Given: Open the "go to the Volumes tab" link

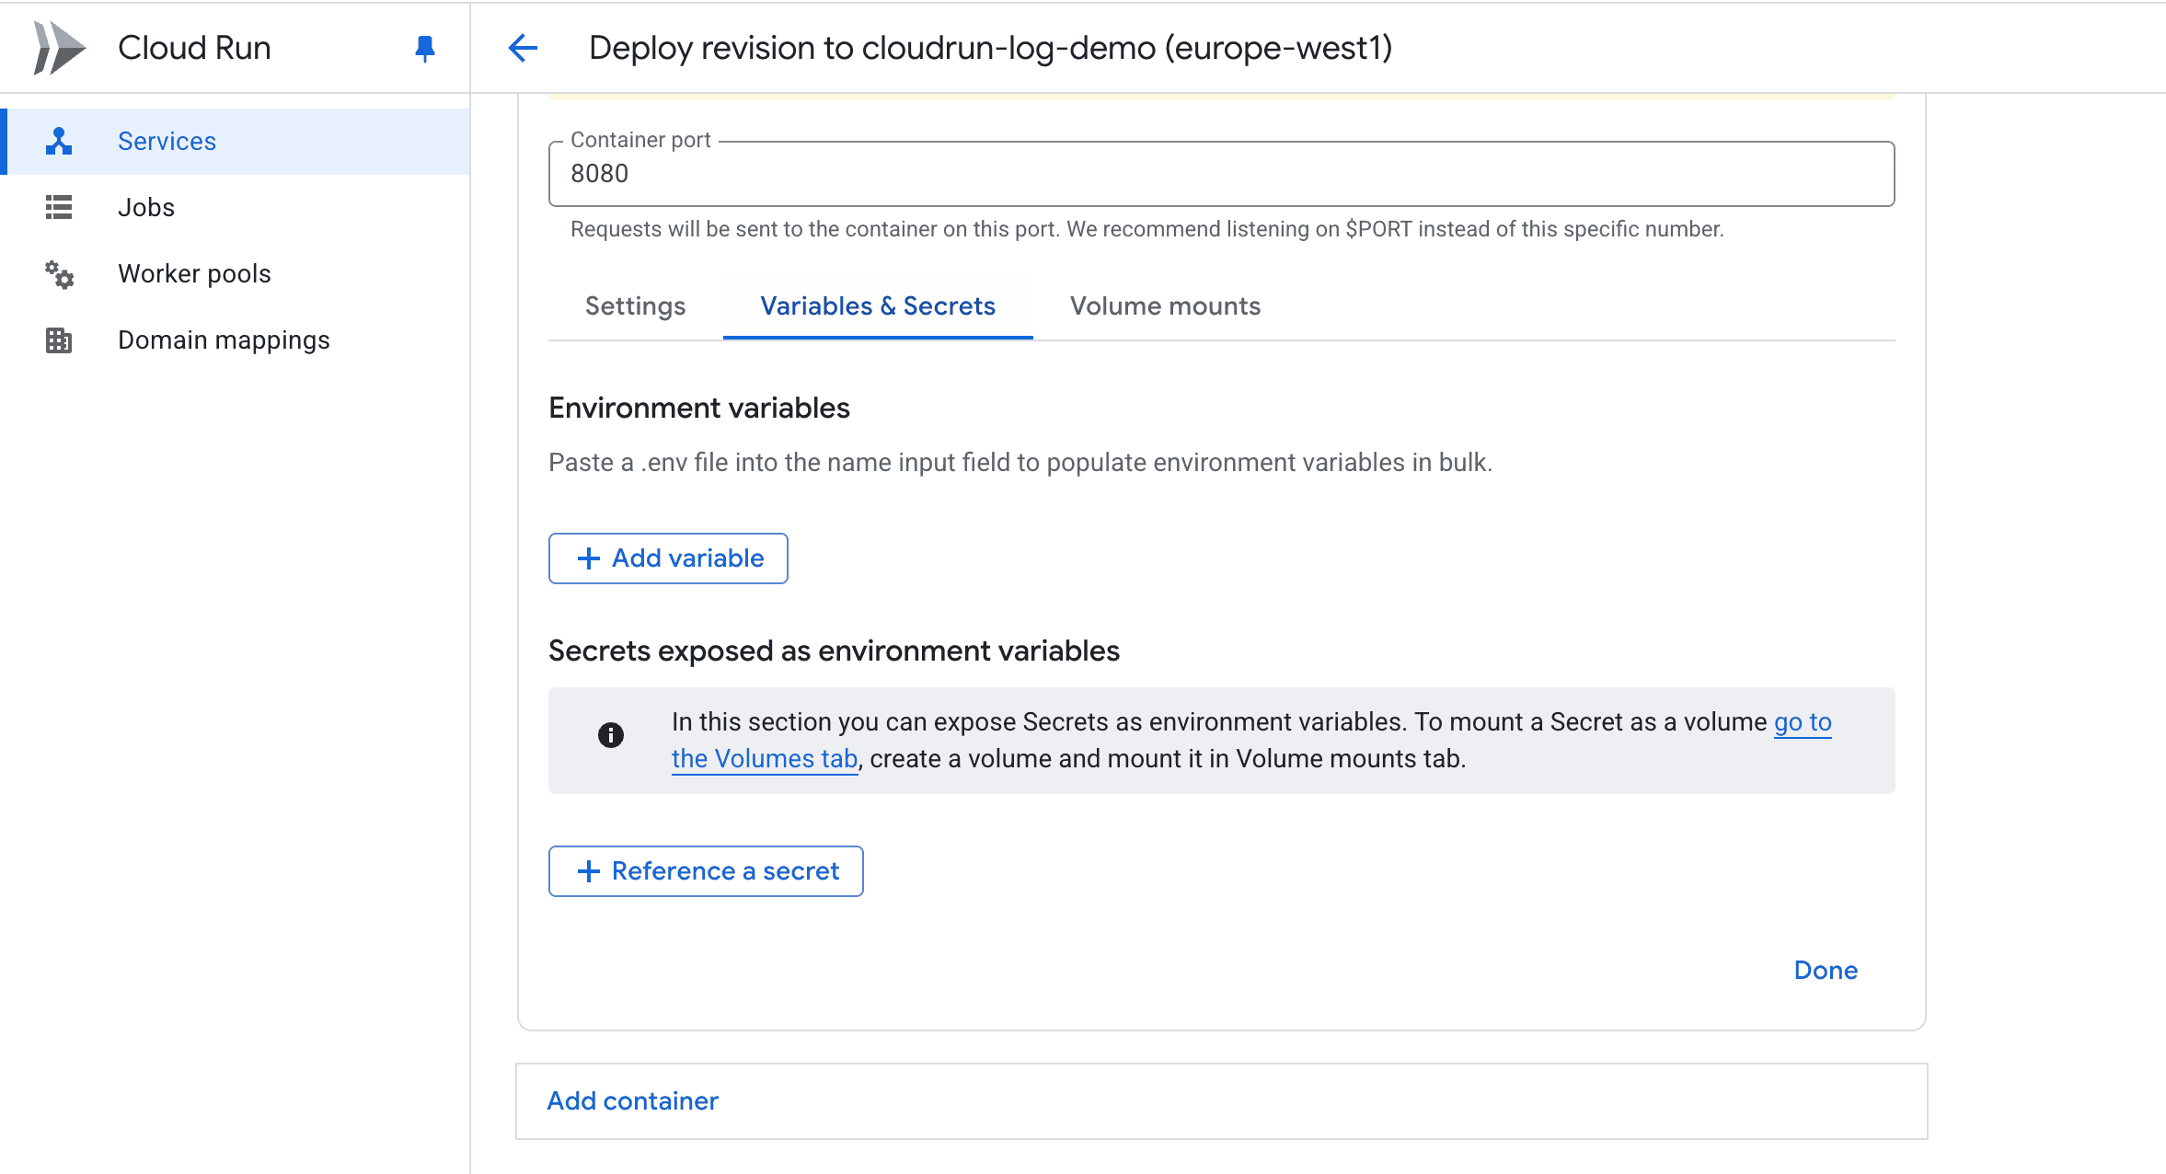Looking at the screenshot, I should pos(765,758).
